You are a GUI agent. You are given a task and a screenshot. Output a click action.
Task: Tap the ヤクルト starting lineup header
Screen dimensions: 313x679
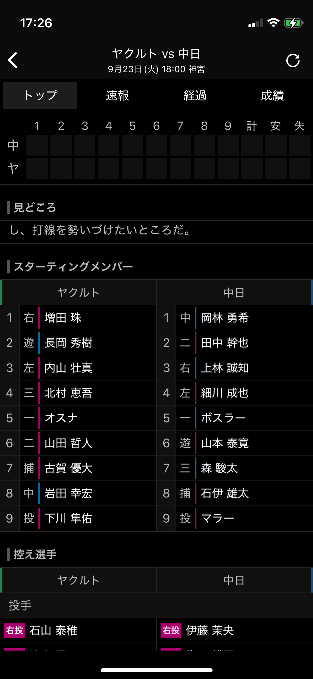pos(78,293)
